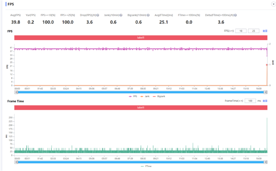Click reset link next to FrameTime threshold
276x171 pixels.
click(x=265, y=101)
